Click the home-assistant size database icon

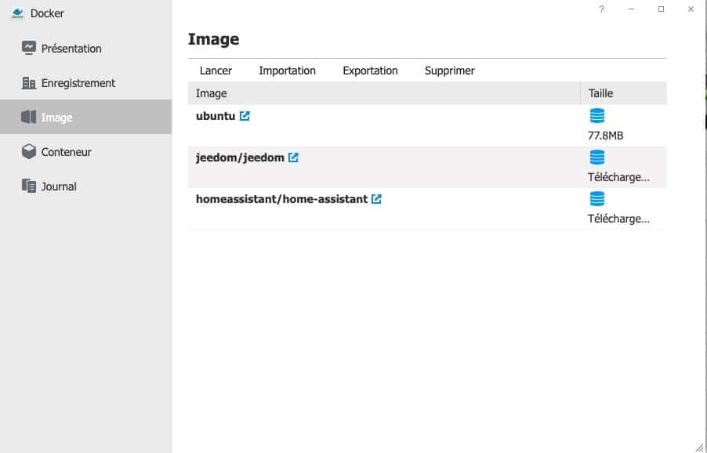coord(597,199)
